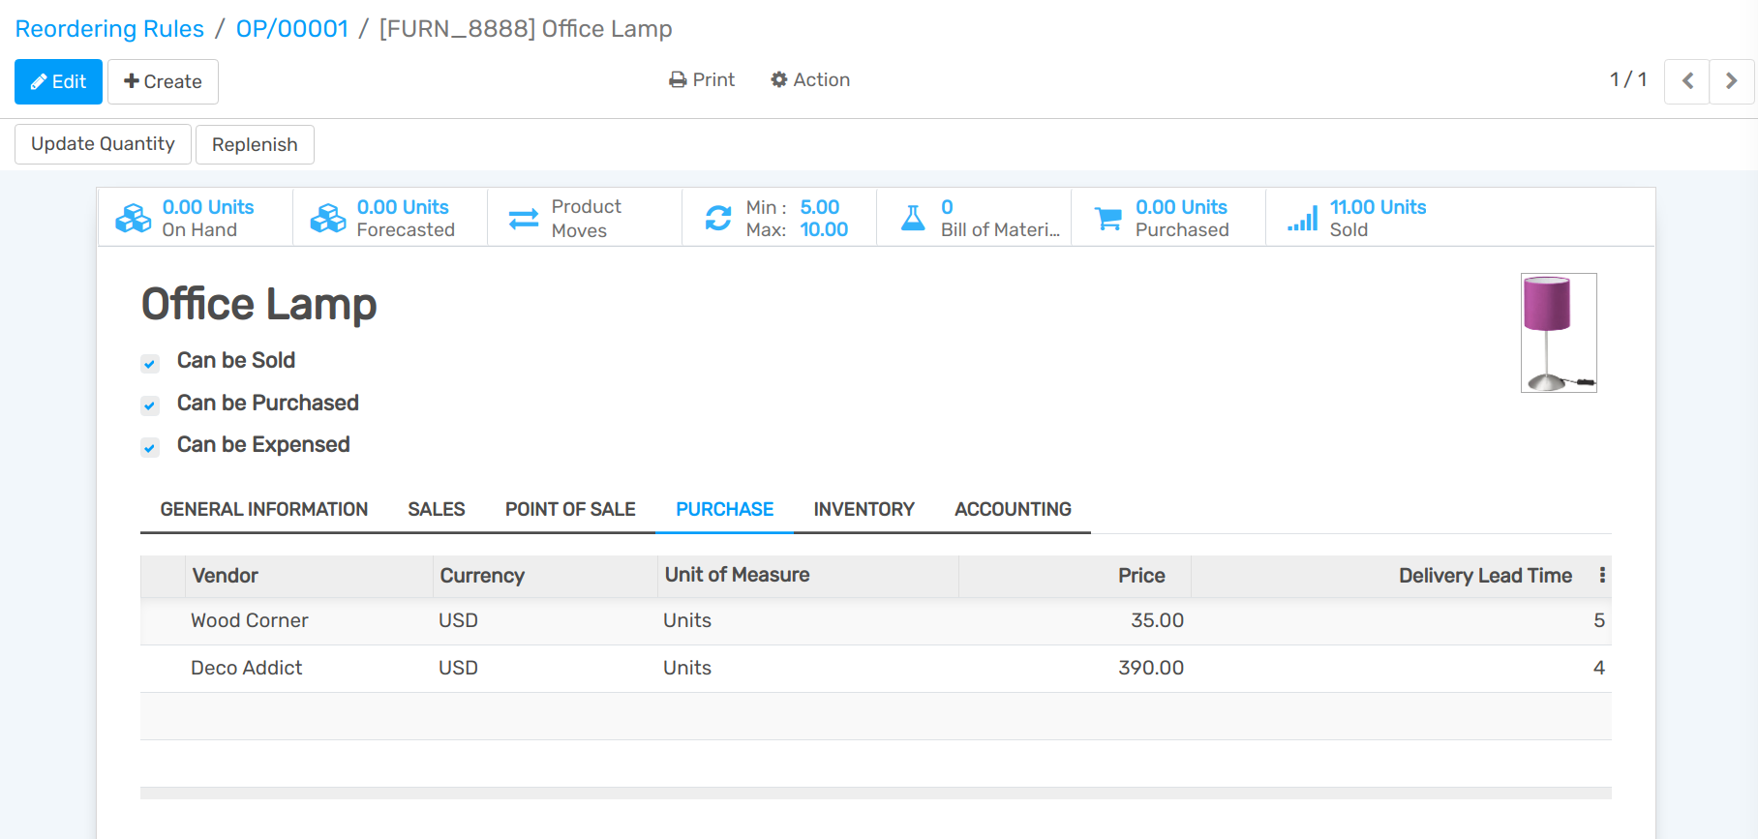Toggle the Can be Purchased checkbox
This screenshot has width=1758, height=839.
pos(150,405)
